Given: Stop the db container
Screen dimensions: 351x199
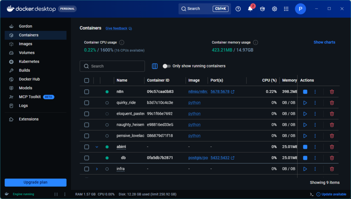Looking at the screenshot, I should tap(305, 158).
